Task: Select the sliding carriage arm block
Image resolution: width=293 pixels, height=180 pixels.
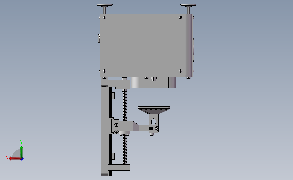Action: click(126, 126)
